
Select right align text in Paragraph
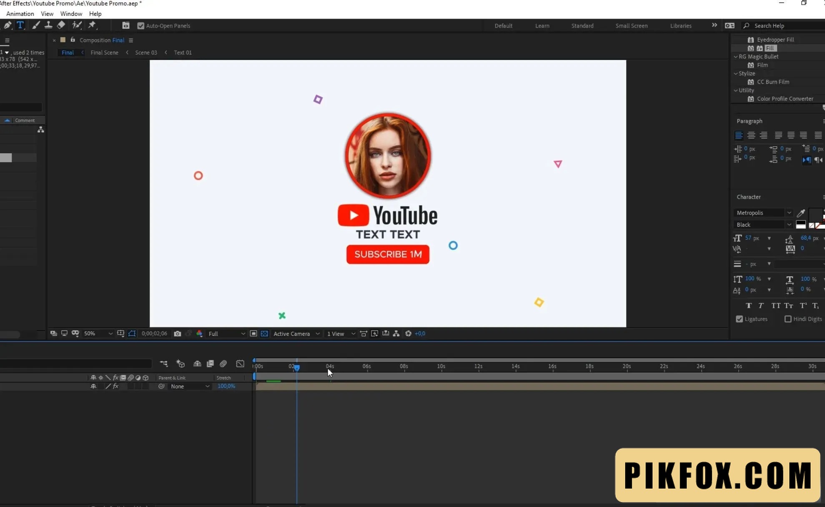(764, 135)
